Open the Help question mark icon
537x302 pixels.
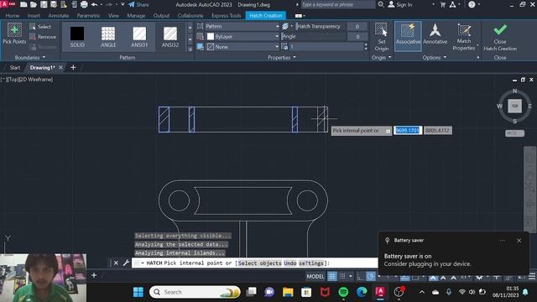[472, 5]
